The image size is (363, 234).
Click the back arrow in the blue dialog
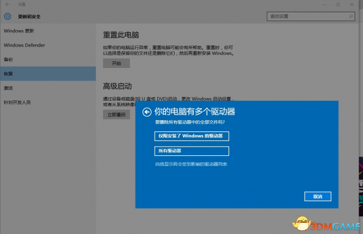pyautogui.click(x=147, y=112)
